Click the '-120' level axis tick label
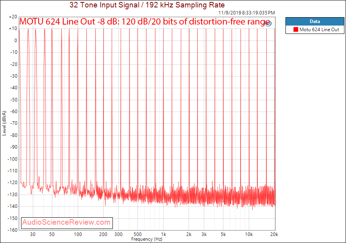The height and width of the screenshot is (243, 346). (12, 183)
